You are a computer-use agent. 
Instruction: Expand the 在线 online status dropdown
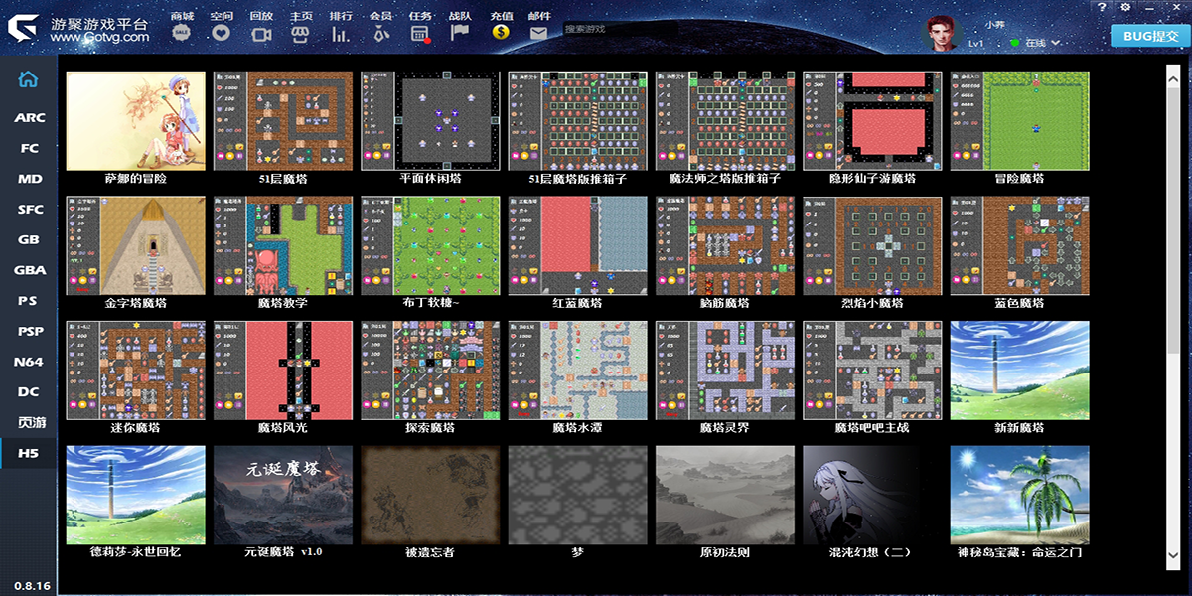coord(1035,43)
